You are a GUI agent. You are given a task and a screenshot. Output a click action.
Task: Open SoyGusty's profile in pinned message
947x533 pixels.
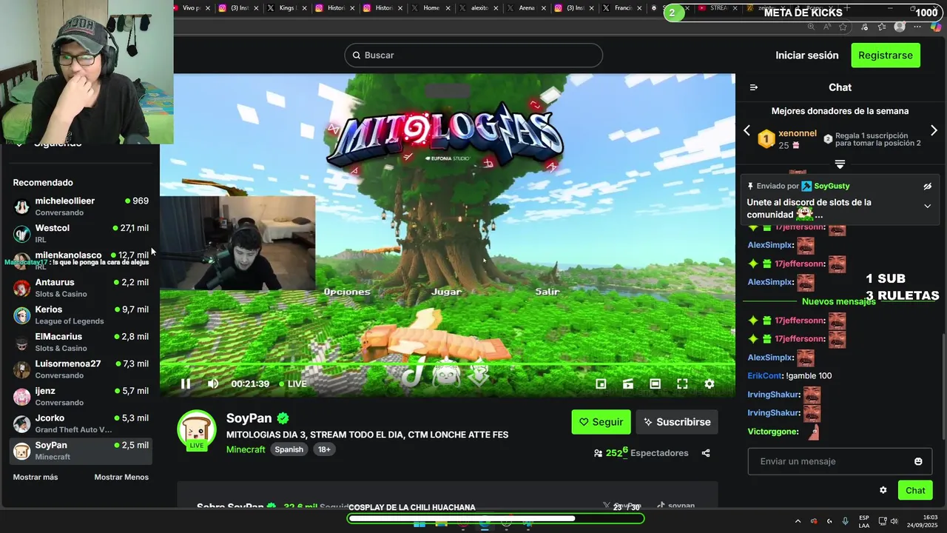pyautogui.click(x=832, y=186)
